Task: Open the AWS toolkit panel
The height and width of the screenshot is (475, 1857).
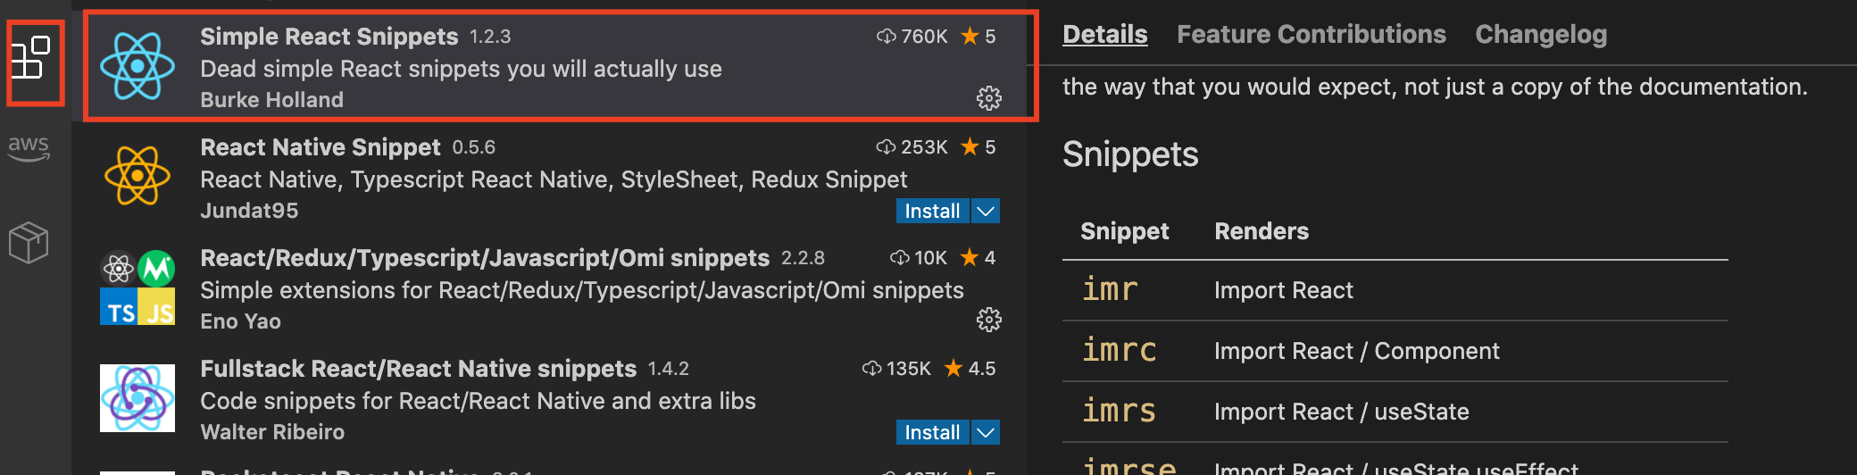Action: [x=29, y=147]
